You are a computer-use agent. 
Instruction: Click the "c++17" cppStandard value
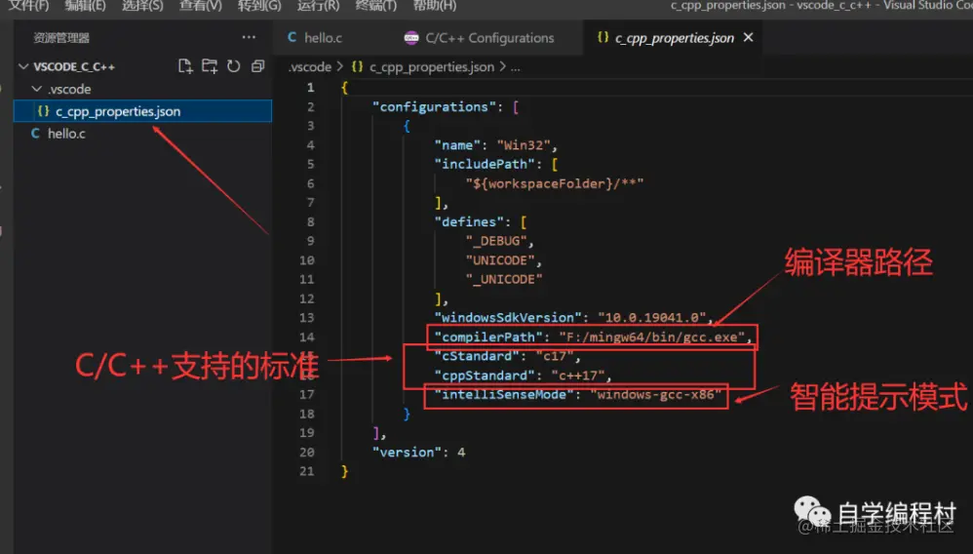tap(578, 376)
